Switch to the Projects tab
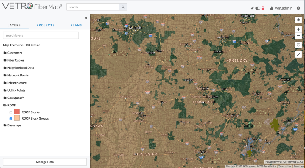Screen dimensions: 305x168 point(46,25)
